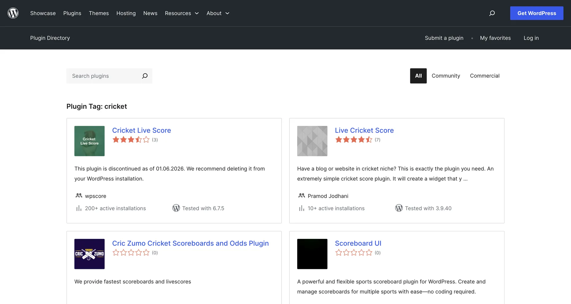Open Cric Zumo plugin logo thumbnail
Image resolution: width=571 pixels, height=304 pixels.
(89, 254)
